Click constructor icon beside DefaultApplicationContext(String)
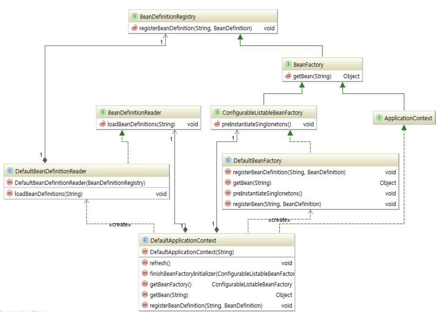The width and height of the screenshot is (444, 312). click(x=145, y=252)
